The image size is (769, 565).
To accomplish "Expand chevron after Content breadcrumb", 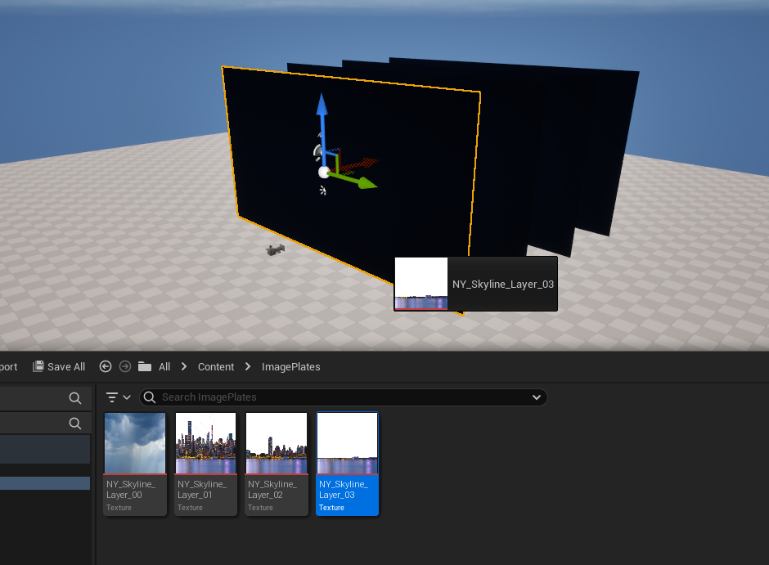I will (x=248, y=366).
